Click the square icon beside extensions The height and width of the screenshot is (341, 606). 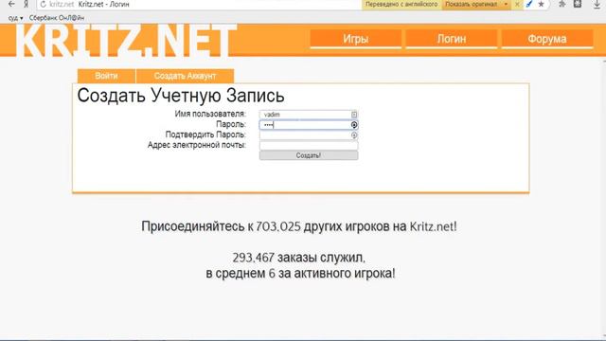point(578,4)
